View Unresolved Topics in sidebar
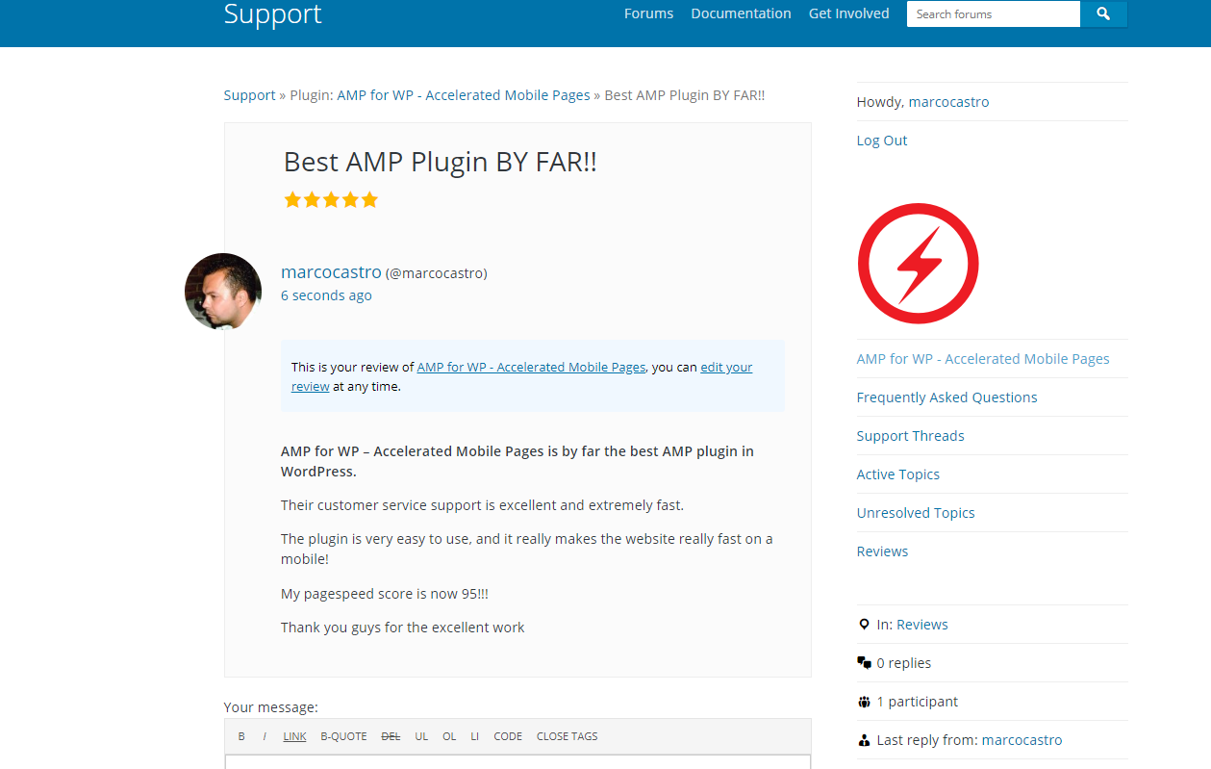This screenshot has width=1211, height=769. [916, 513]
